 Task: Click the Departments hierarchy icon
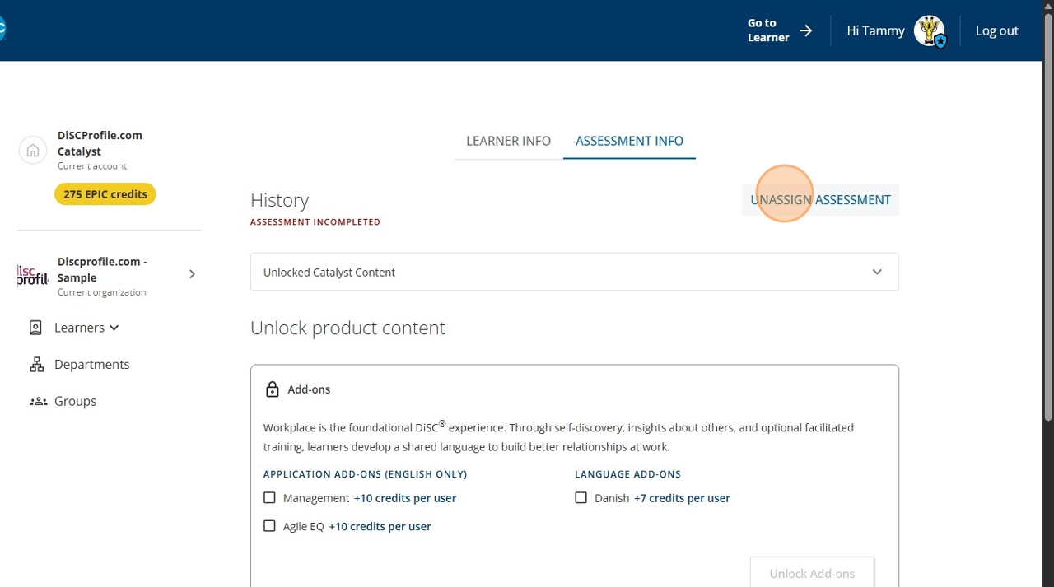(36, 365)
